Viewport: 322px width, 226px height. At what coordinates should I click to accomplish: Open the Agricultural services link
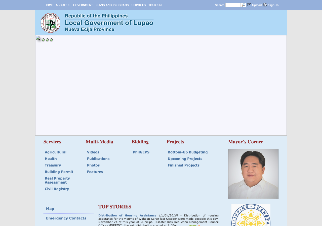pyautogui.click(x=56, y=152)
